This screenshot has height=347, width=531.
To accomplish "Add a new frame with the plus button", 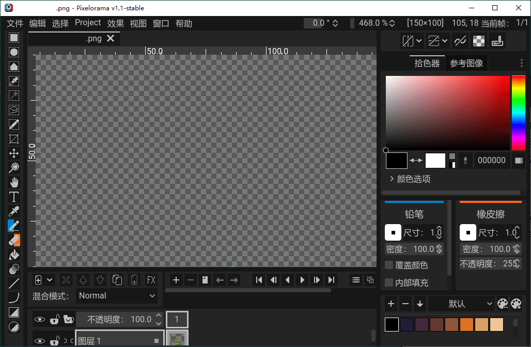I will click(176, 280).
